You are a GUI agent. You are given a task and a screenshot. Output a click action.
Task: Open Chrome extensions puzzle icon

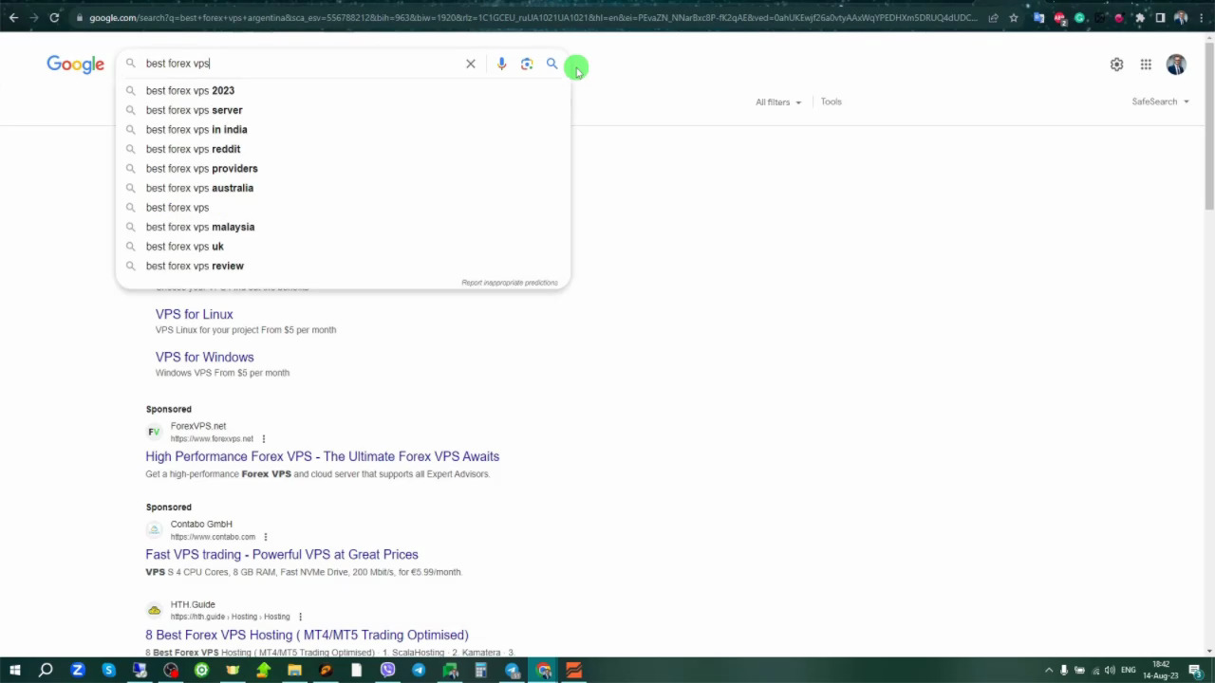pos(1140,17)
